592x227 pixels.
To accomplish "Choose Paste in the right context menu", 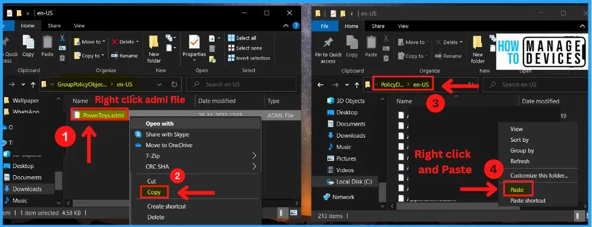I will [517, 189].
